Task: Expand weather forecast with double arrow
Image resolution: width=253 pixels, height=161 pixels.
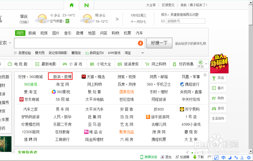Action: 117,19
